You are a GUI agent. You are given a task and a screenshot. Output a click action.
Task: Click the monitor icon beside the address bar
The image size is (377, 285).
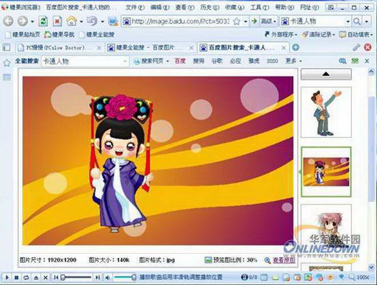click(113, 22)
